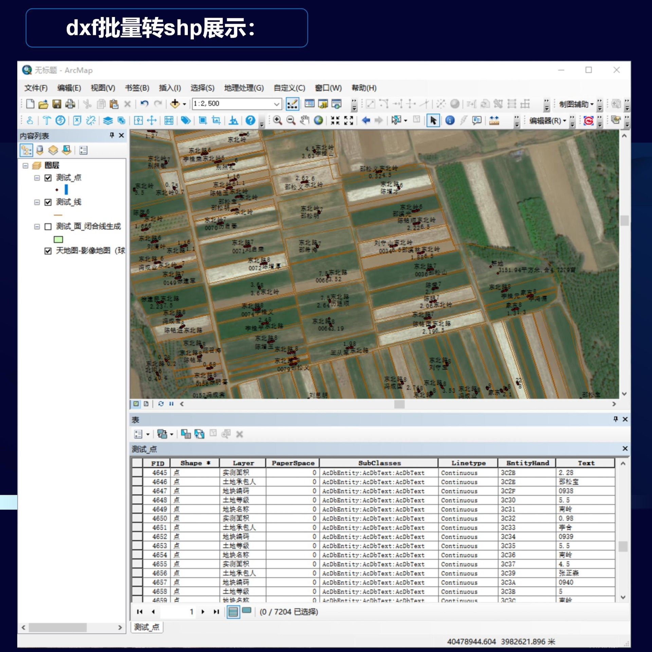Go back to previous extent arrow
This screenshot has height=652, width=652.
tap(366, 120)
